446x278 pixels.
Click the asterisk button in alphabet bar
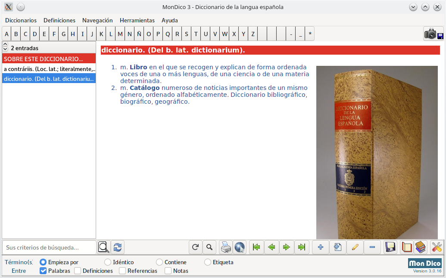310,34
